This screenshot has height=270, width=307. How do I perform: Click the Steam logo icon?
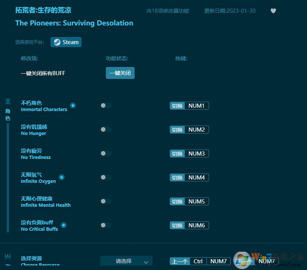point(57,42)
